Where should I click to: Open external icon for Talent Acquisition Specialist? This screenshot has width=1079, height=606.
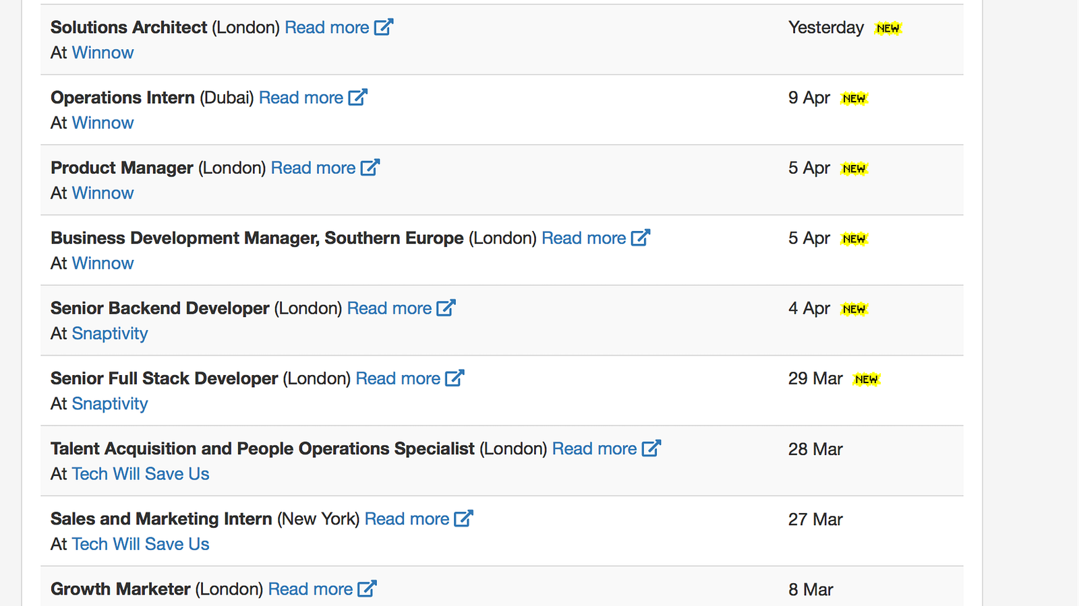(x=651, y=448)
